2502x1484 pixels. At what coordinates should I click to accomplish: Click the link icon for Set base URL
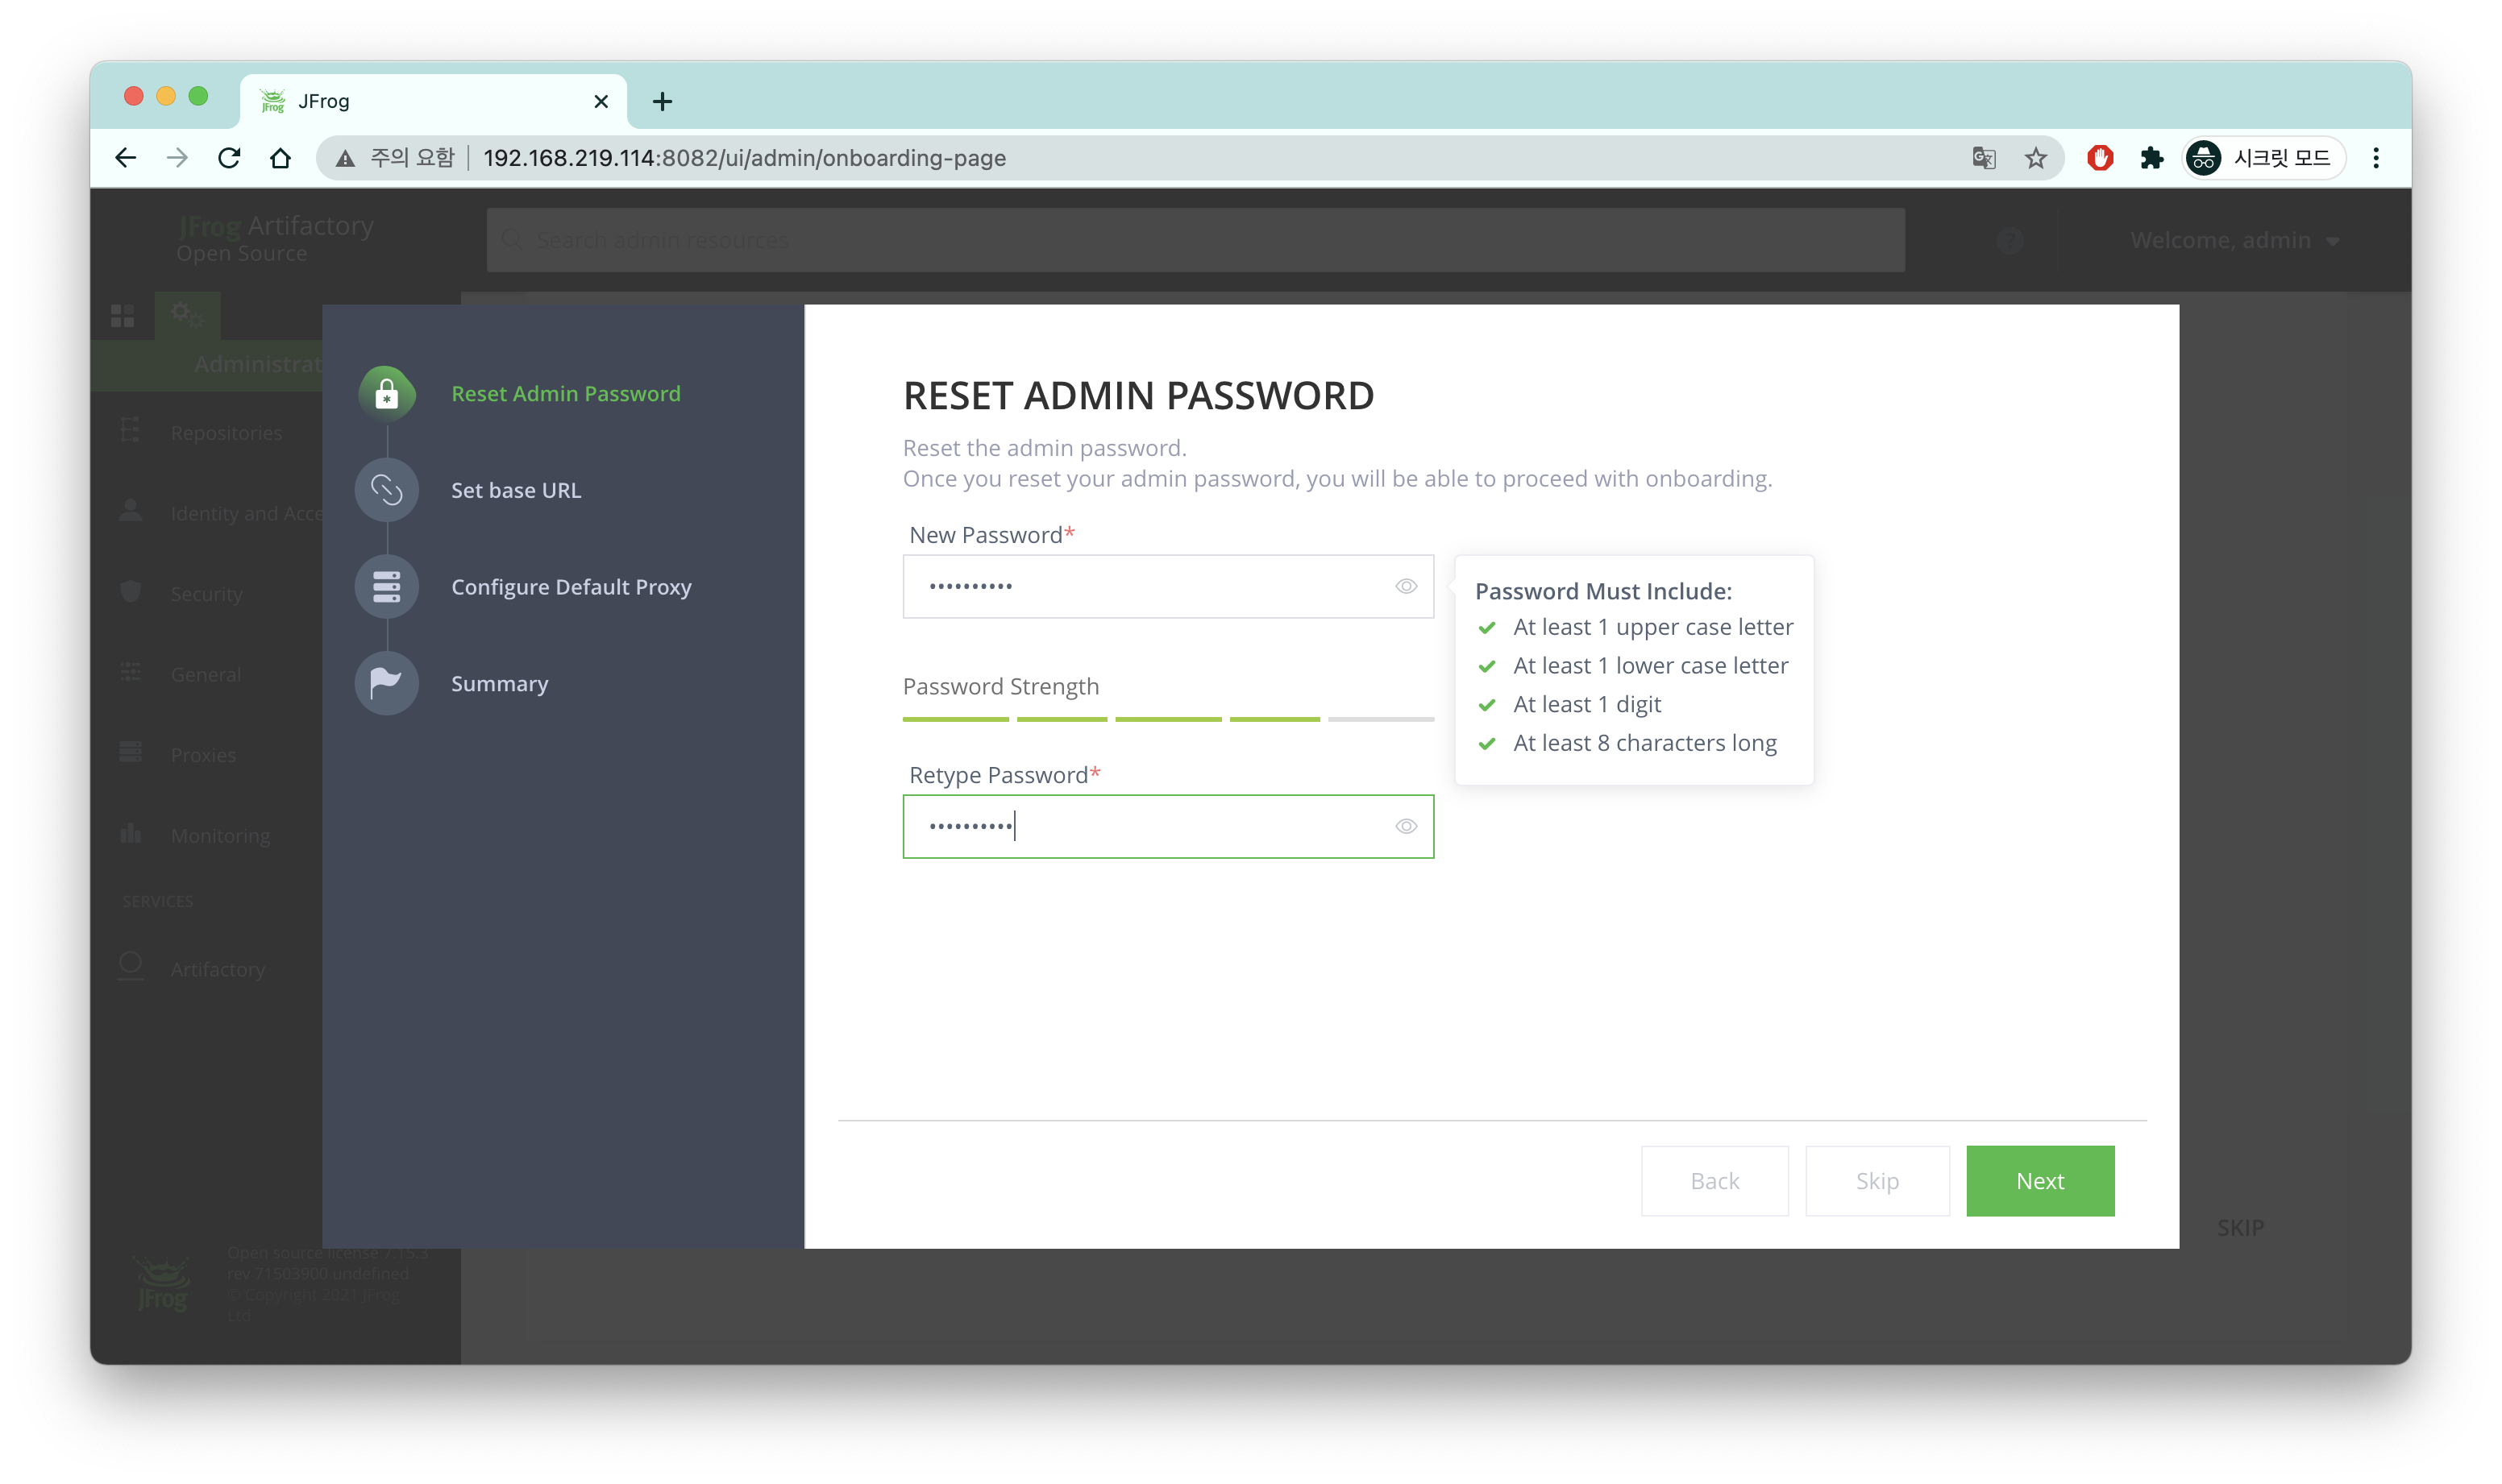click(386, 490)
